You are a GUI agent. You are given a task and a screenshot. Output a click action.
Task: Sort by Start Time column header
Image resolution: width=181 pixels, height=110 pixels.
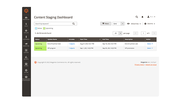pos(90,39)
